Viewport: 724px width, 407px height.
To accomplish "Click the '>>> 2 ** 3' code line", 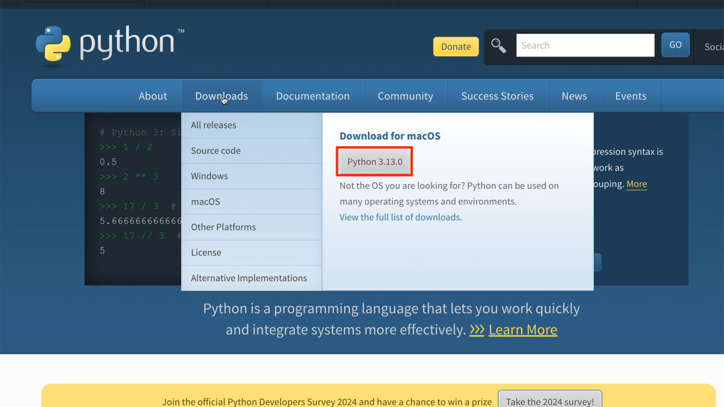I will [129, 177].
